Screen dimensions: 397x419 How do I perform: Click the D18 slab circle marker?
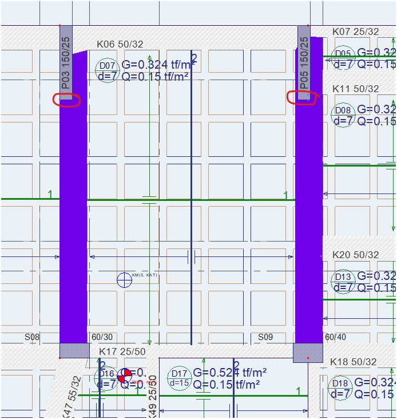point(340,388)
